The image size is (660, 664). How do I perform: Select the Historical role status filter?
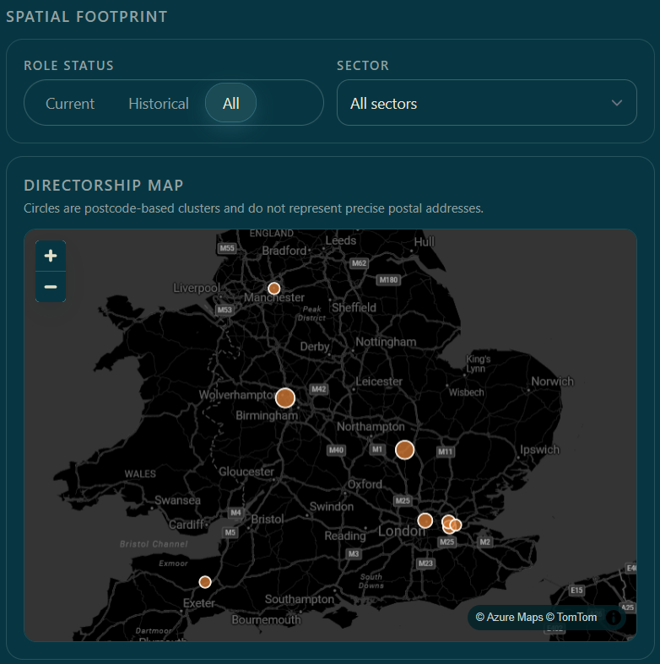[159, 103]
